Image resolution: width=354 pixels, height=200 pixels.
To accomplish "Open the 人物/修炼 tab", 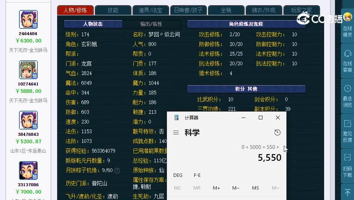I will [x=75, y=10].
